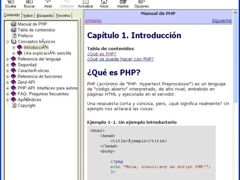The width and height of the screenshot is (240, 180).
Task: Click the Tabla de contenidos page icon
Action: point(13,30)
